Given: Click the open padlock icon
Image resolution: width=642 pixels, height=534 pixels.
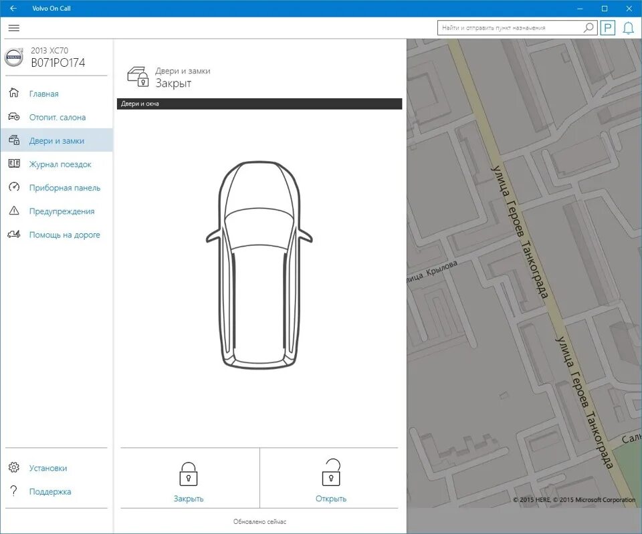Looking at the screenshot, I should [x=331, y=473].
